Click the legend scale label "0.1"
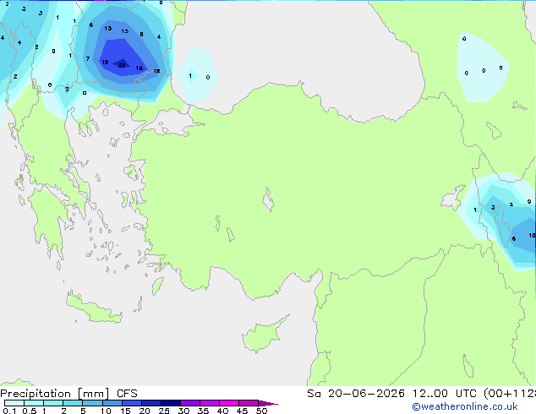Viewport: 536px width, 414px height. click(x=9, y=411)
